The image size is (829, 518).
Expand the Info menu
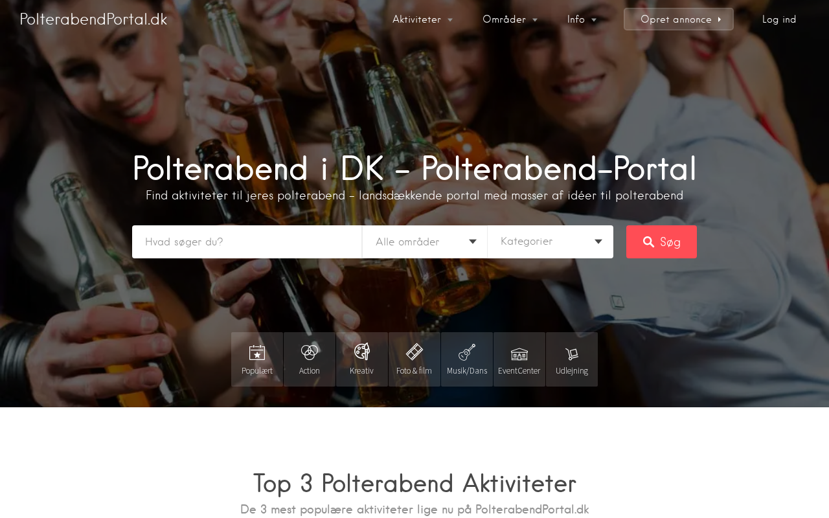[x=582, y=19]
